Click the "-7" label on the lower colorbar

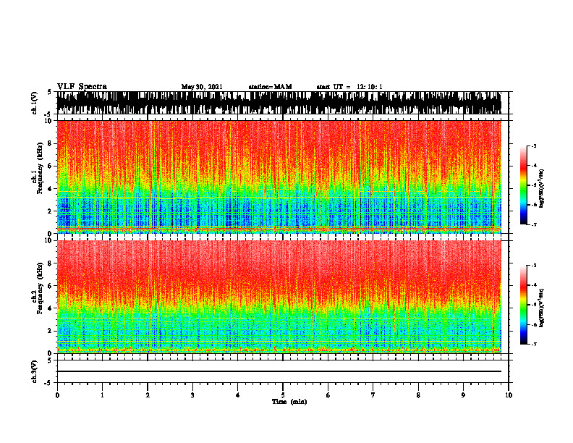tap(534, 344)
